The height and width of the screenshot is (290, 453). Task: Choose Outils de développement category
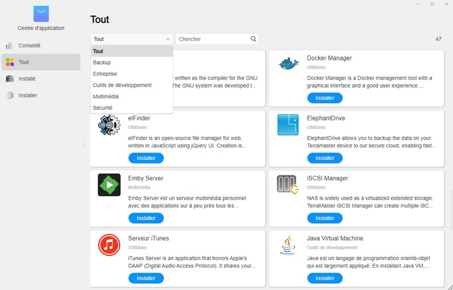pos(132,85)
